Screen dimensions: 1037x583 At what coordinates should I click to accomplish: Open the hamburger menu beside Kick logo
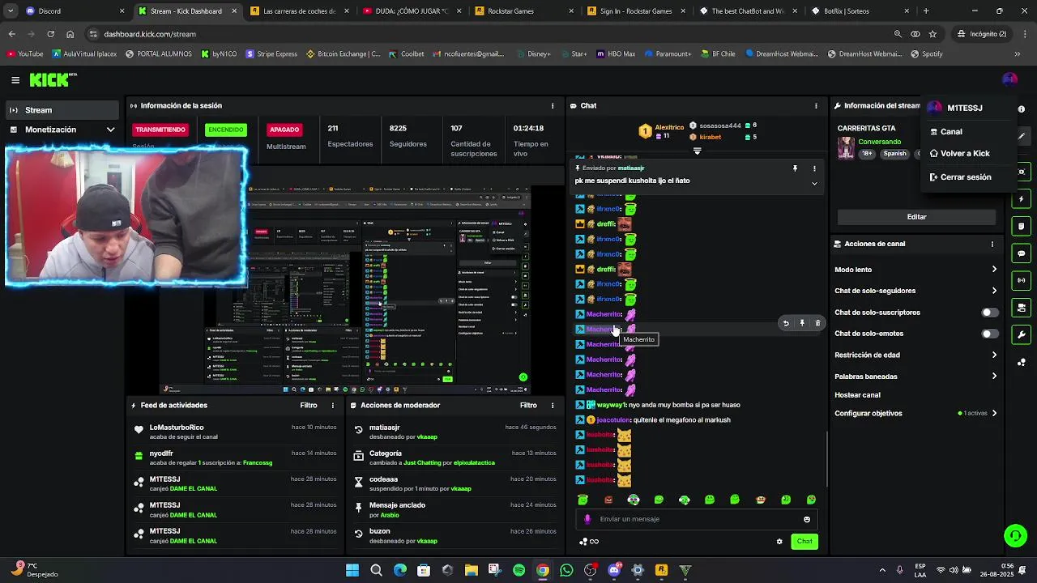[15, 79]
